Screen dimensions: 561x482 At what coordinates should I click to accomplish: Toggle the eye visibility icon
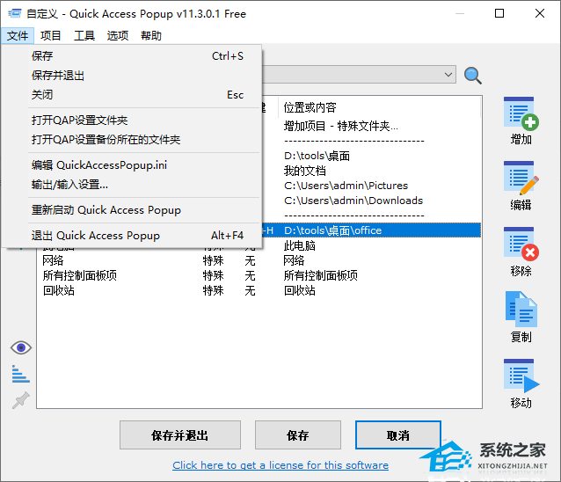pyautogui.click(x=20, y=347)
